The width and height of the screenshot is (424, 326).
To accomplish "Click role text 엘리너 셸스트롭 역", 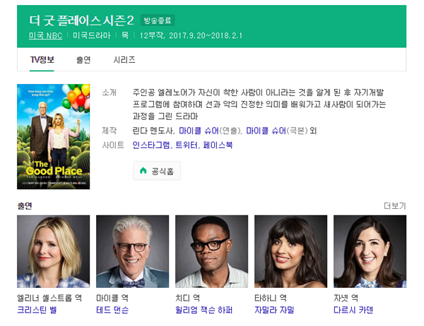I will click(x=49, y=298).
